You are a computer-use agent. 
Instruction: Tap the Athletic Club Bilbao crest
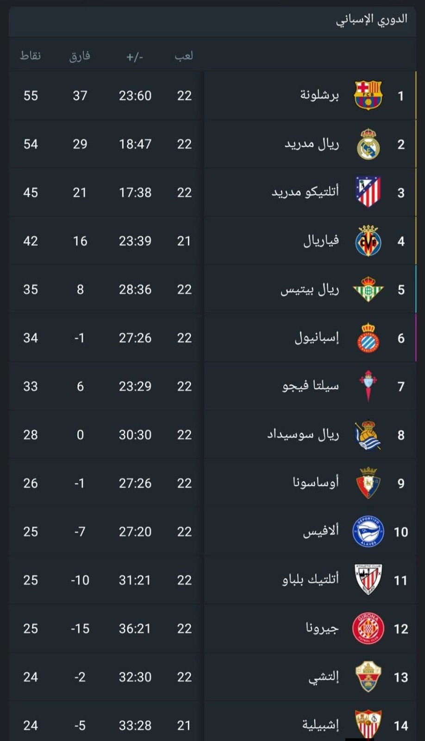368,580
